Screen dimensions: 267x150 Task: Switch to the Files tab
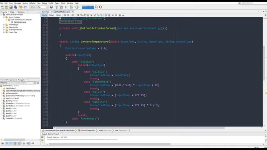(x=12, y=12)
